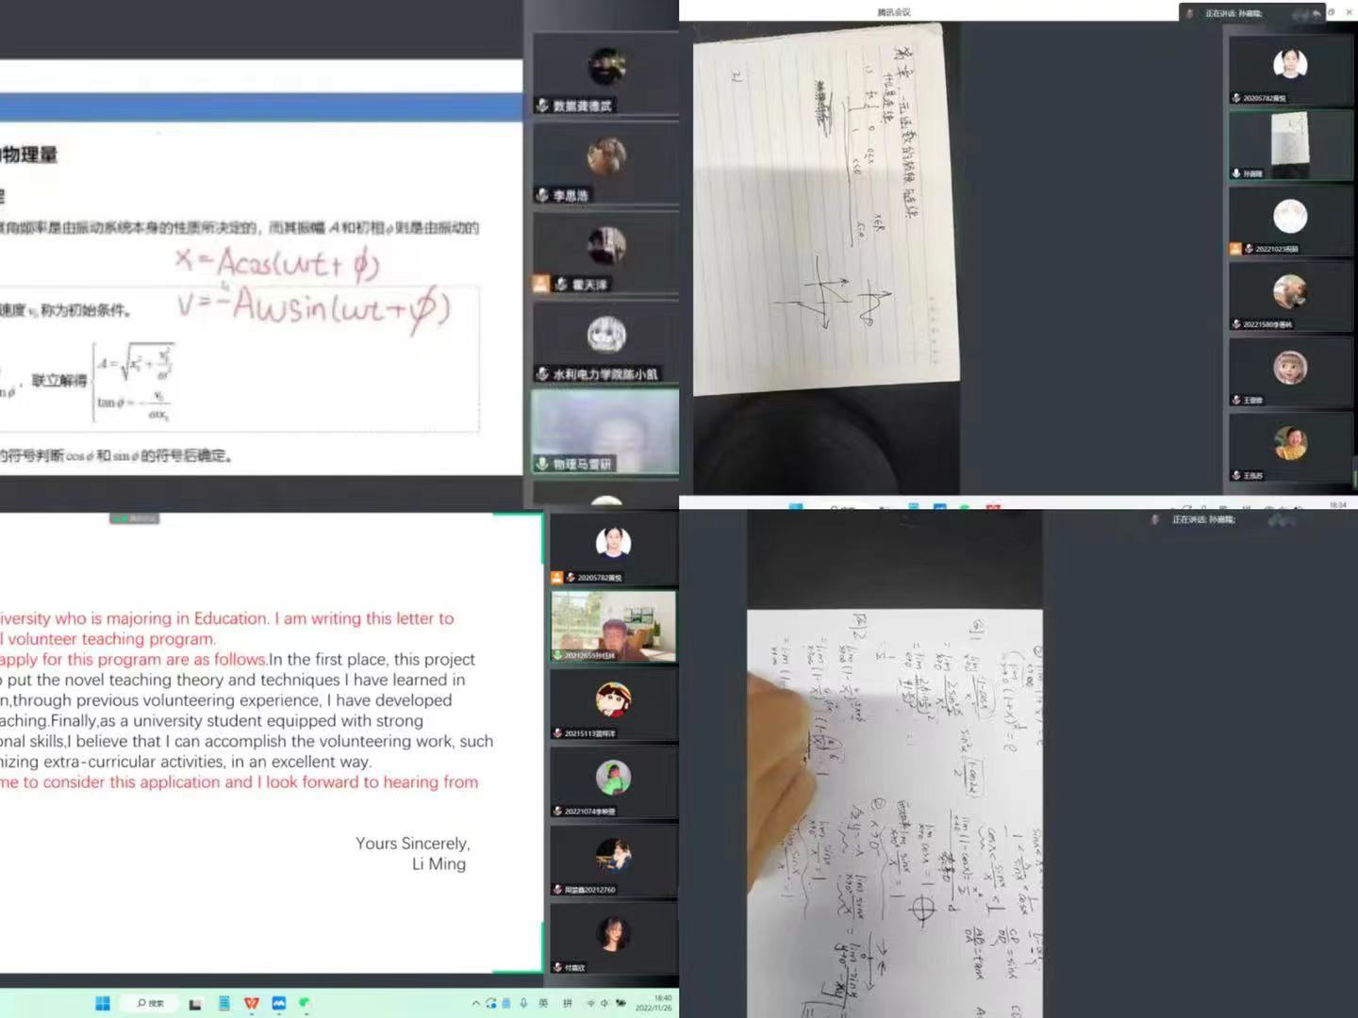The height and width of the screenshot is (1018, 1358).
Task: Click mic icon beside 数据龚德武
Action: click(x=542, y=106)
